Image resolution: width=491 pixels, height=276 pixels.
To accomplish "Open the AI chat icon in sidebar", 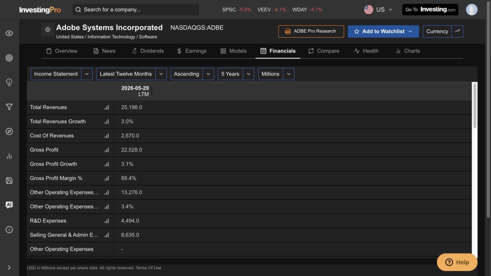I will click(x=9, y=205).
